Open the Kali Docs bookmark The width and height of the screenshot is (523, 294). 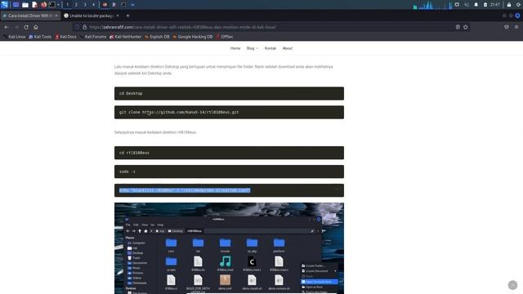tap(65, 37)
